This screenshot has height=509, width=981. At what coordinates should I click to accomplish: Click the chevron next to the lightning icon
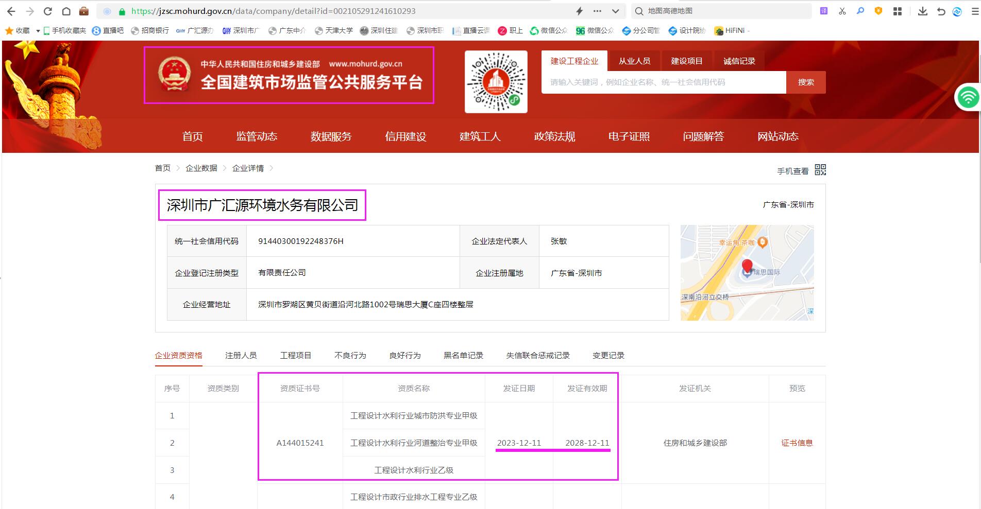click(615, 11)
